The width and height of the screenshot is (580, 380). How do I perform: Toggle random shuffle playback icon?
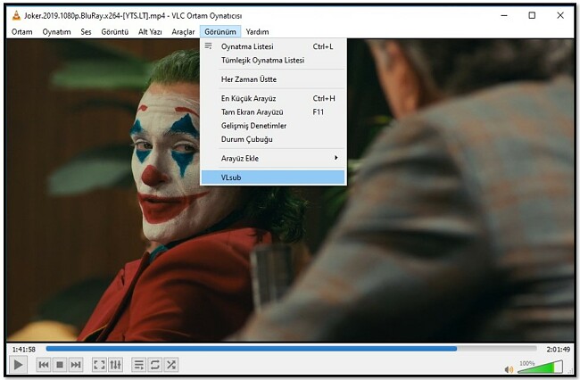[171, 365]
